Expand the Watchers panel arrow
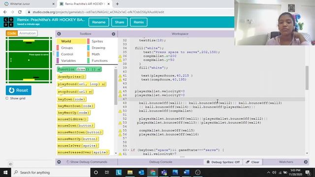 coord(306,162)
